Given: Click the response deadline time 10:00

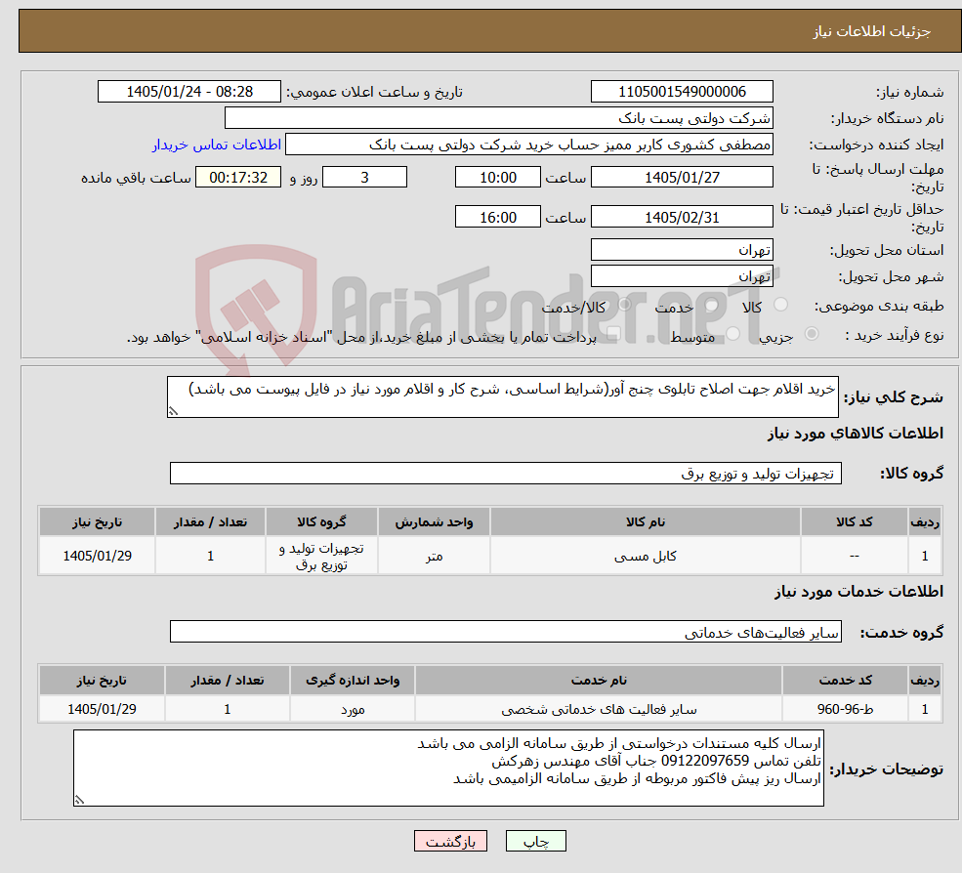Looking at the screenshot, I should pos(497,178).
